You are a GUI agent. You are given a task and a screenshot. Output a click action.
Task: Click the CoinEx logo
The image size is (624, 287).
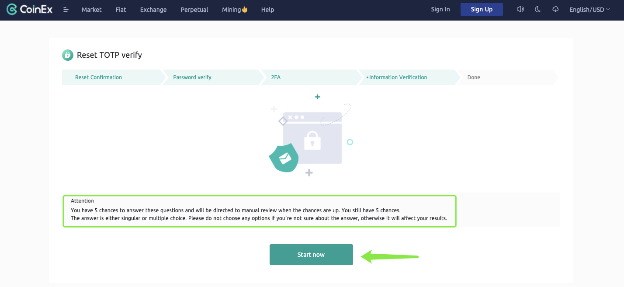30,9
